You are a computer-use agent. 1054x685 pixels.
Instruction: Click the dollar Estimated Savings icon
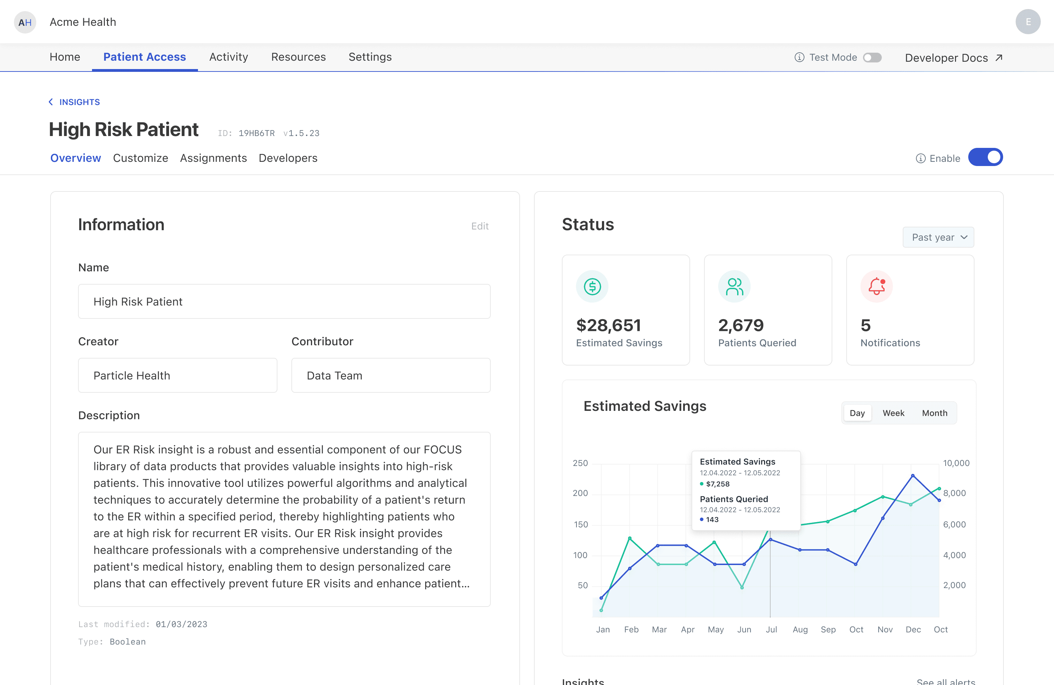[x=592, y=287]
